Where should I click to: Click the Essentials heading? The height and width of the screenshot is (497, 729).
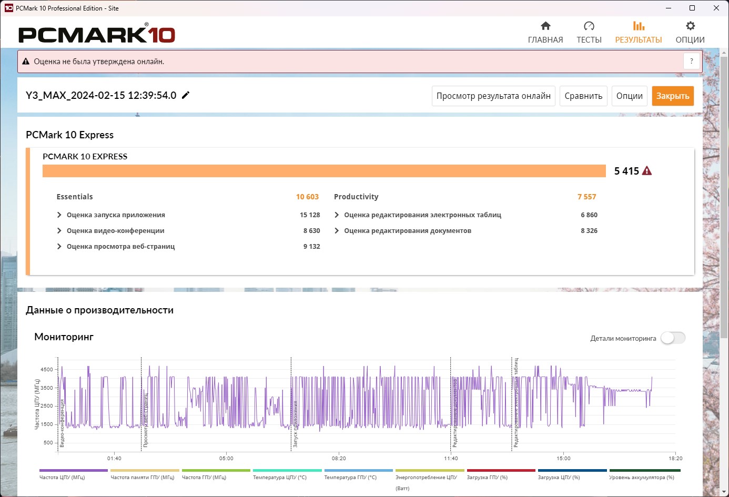[75, 197]
